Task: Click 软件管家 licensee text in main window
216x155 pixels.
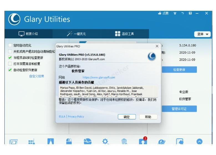Action: click(185, 99)
